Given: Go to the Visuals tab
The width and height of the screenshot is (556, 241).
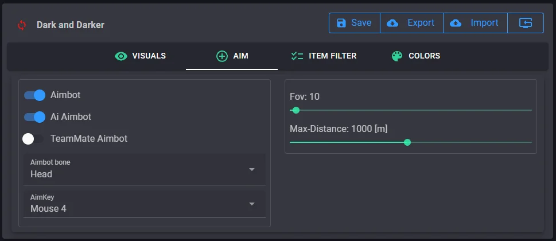Looking at the screenshot, I should [x=141, y=56].
